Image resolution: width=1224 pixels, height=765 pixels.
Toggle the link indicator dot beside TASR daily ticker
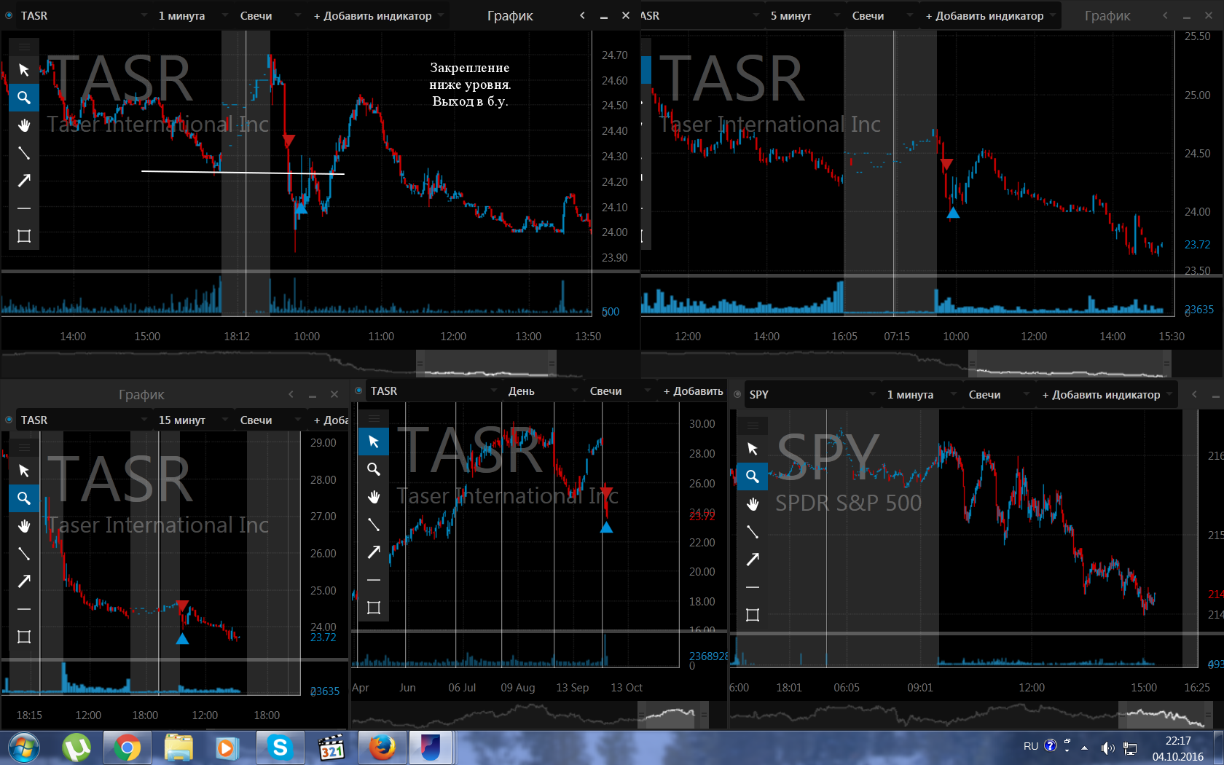[358, 391]
